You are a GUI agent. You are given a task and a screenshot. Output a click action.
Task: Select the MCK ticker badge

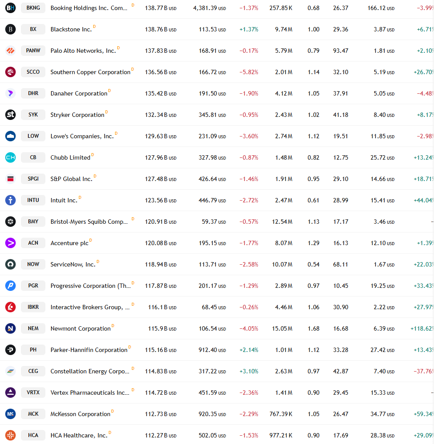tap(33, 414)
